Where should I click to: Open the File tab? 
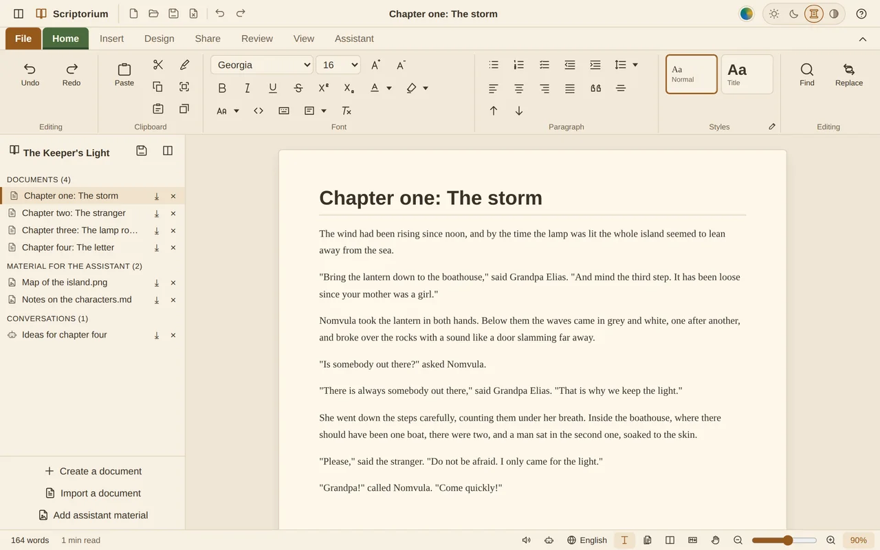(23, 38)
